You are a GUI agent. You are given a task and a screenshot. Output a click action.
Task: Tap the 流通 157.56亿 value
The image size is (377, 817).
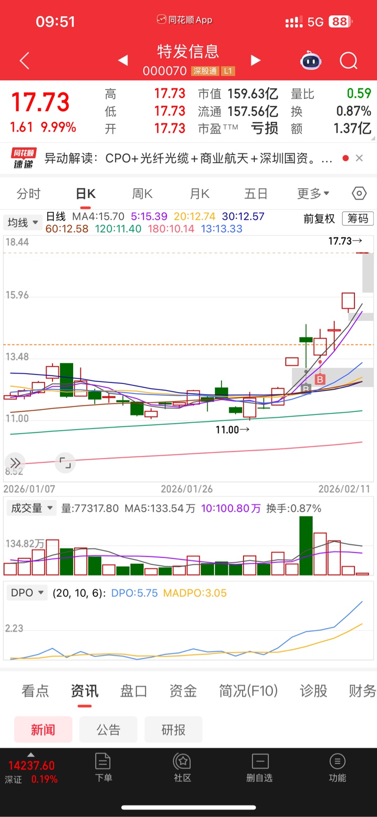(x=253, y=111)
